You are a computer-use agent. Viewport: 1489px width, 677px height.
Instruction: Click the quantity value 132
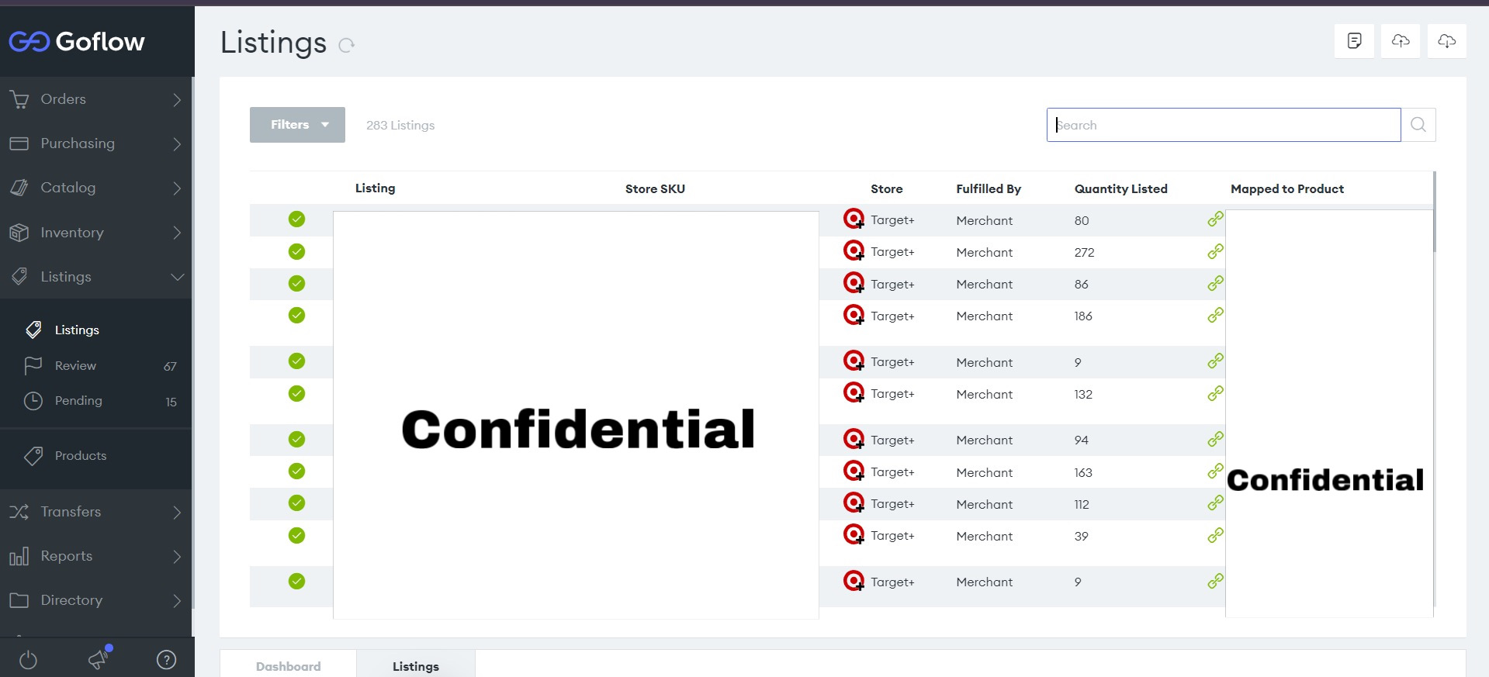pos(1083,394)
